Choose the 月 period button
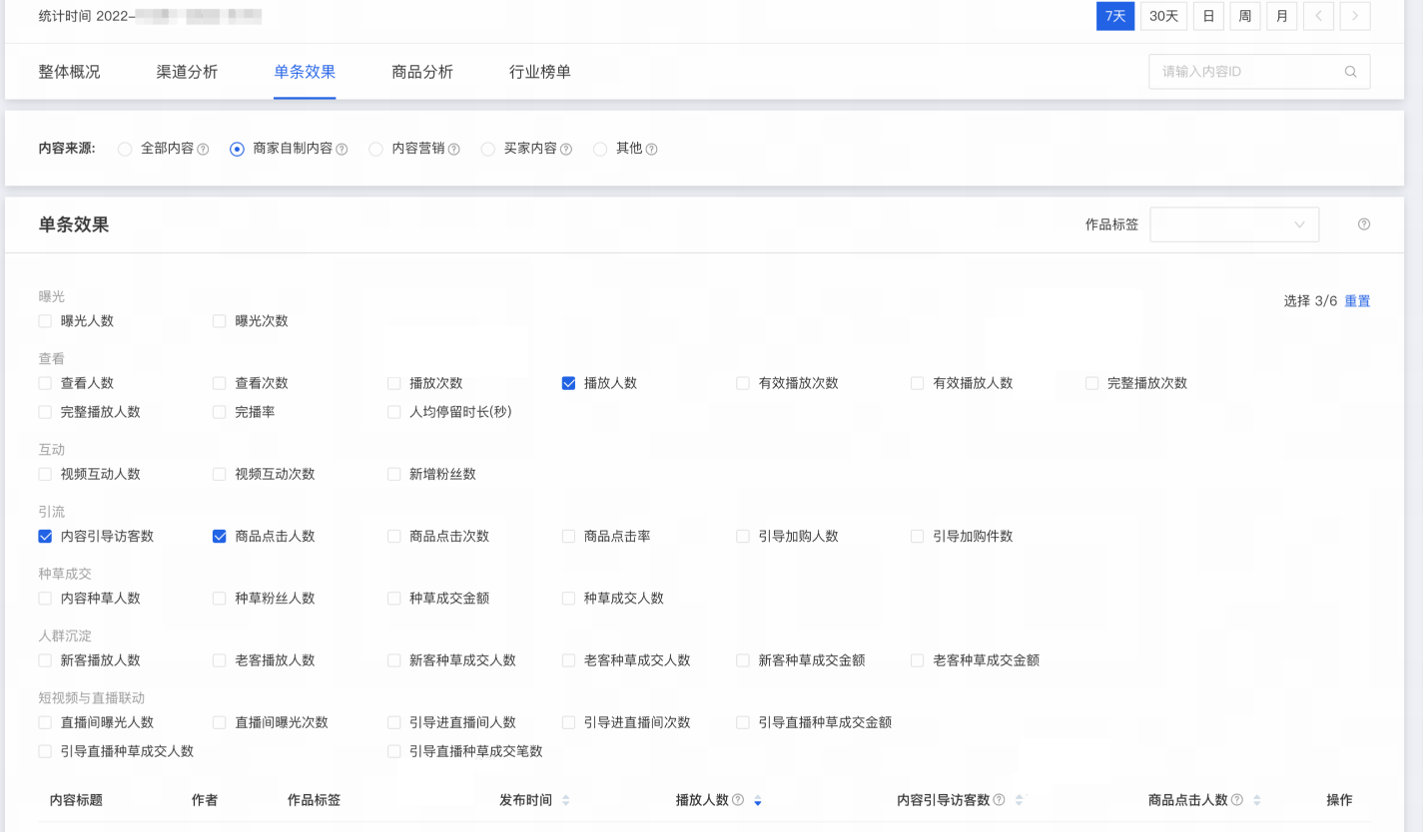 [1282, 16]
